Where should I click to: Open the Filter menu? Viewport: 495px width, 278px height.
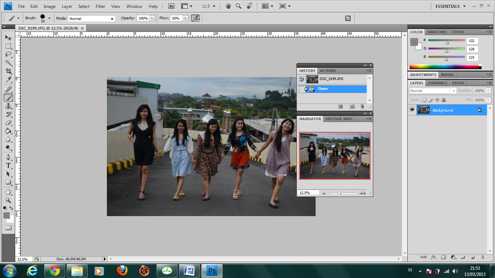[100, 7]
